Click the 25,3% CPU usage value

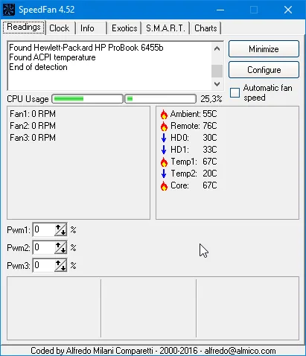(211, 99)
